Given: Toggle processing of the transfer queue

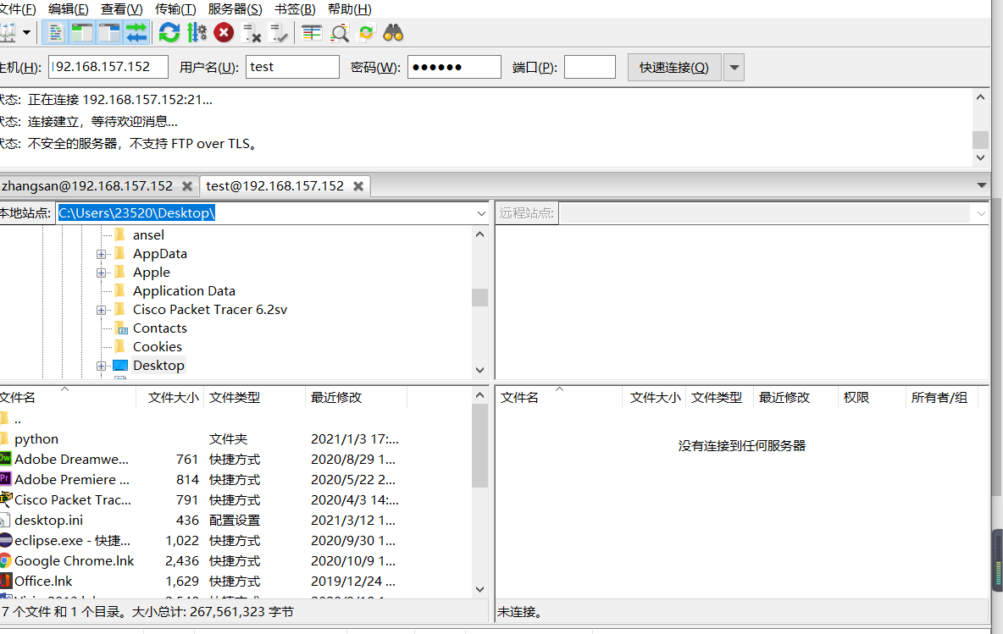Looking at the screenshot, I should point(197,33).
